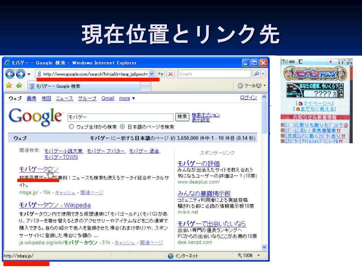The width and height of the screenshot is (362, 271).
Task: Open recent pages dropdown beside Forward button
Action: 29,74
